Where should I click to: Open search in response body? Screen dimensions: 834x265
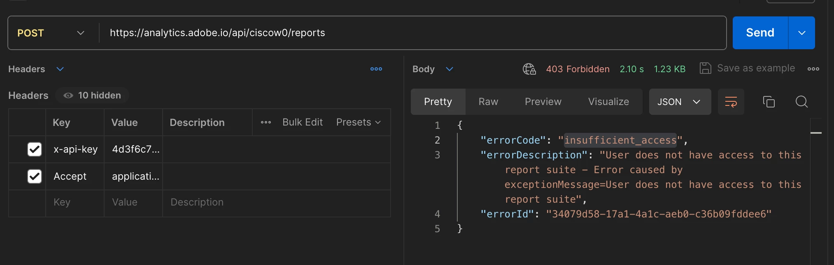point(801,102)
